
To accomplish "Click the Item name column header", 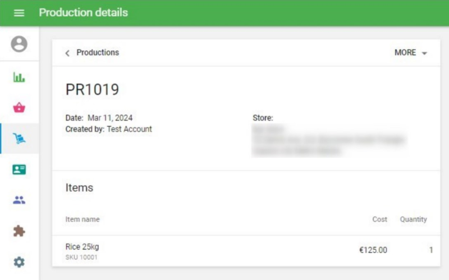I will click(83, 219).
